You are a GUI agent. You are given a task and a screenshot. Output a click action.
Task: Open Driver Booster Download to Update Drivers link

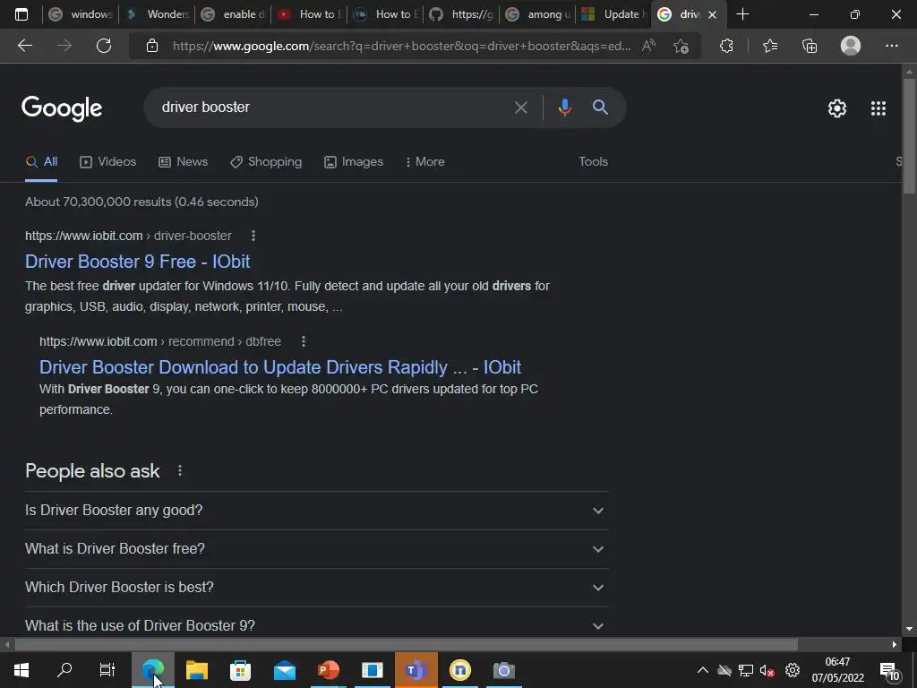click(280, 367)
